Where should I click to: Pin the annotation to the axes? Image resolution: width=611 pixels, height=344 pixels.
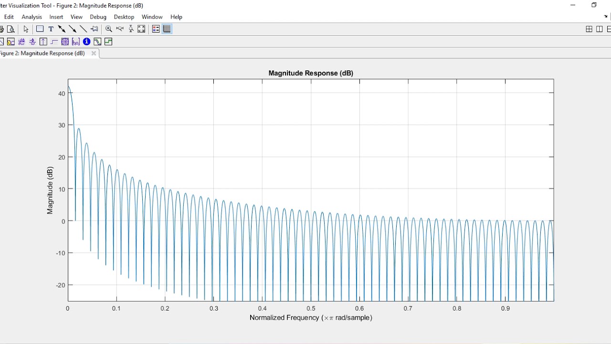pos(95,29)
